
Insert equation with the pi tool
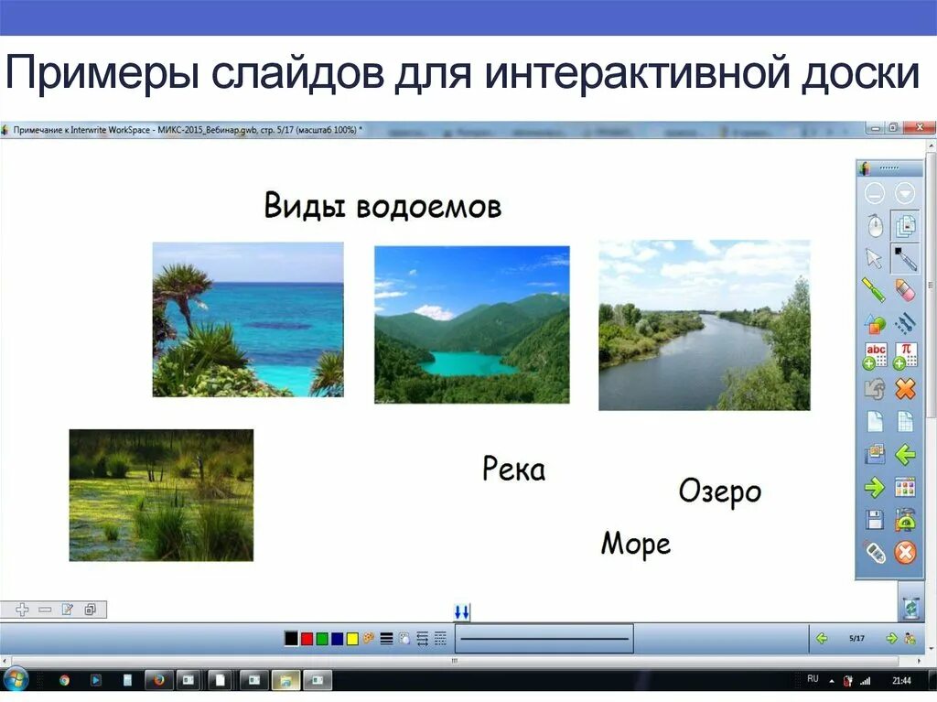(905, 356)
